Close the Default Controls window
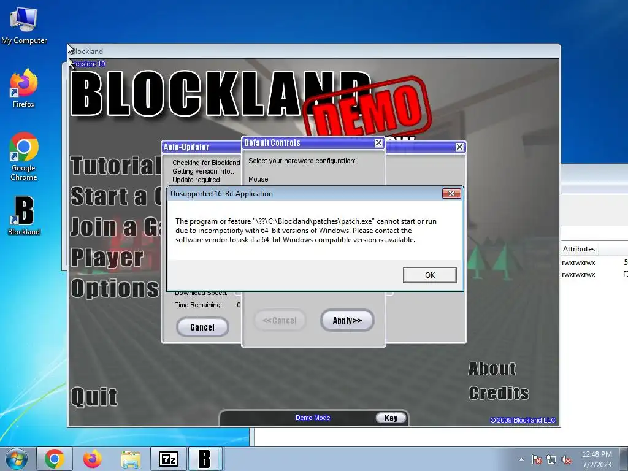Screen dimensions: 628x471 click(378, 143)
